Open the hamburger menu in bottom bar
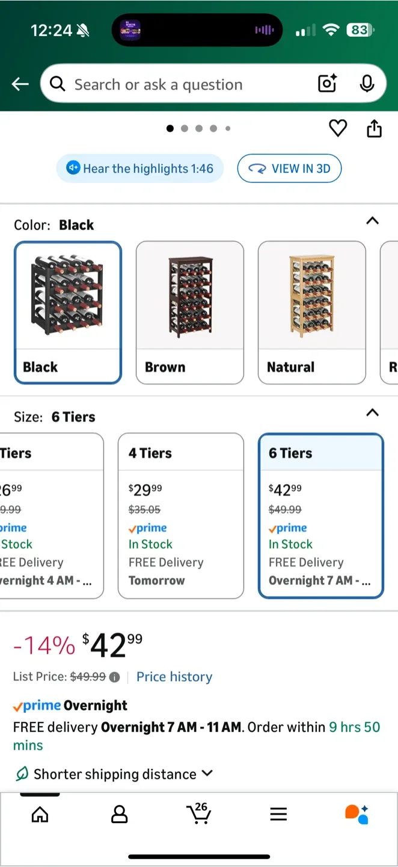 pyautogui.click(x=278, y=814)
